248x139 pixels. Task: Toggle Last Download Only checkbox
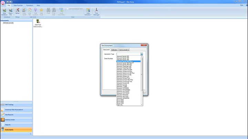tap(68, 9)
